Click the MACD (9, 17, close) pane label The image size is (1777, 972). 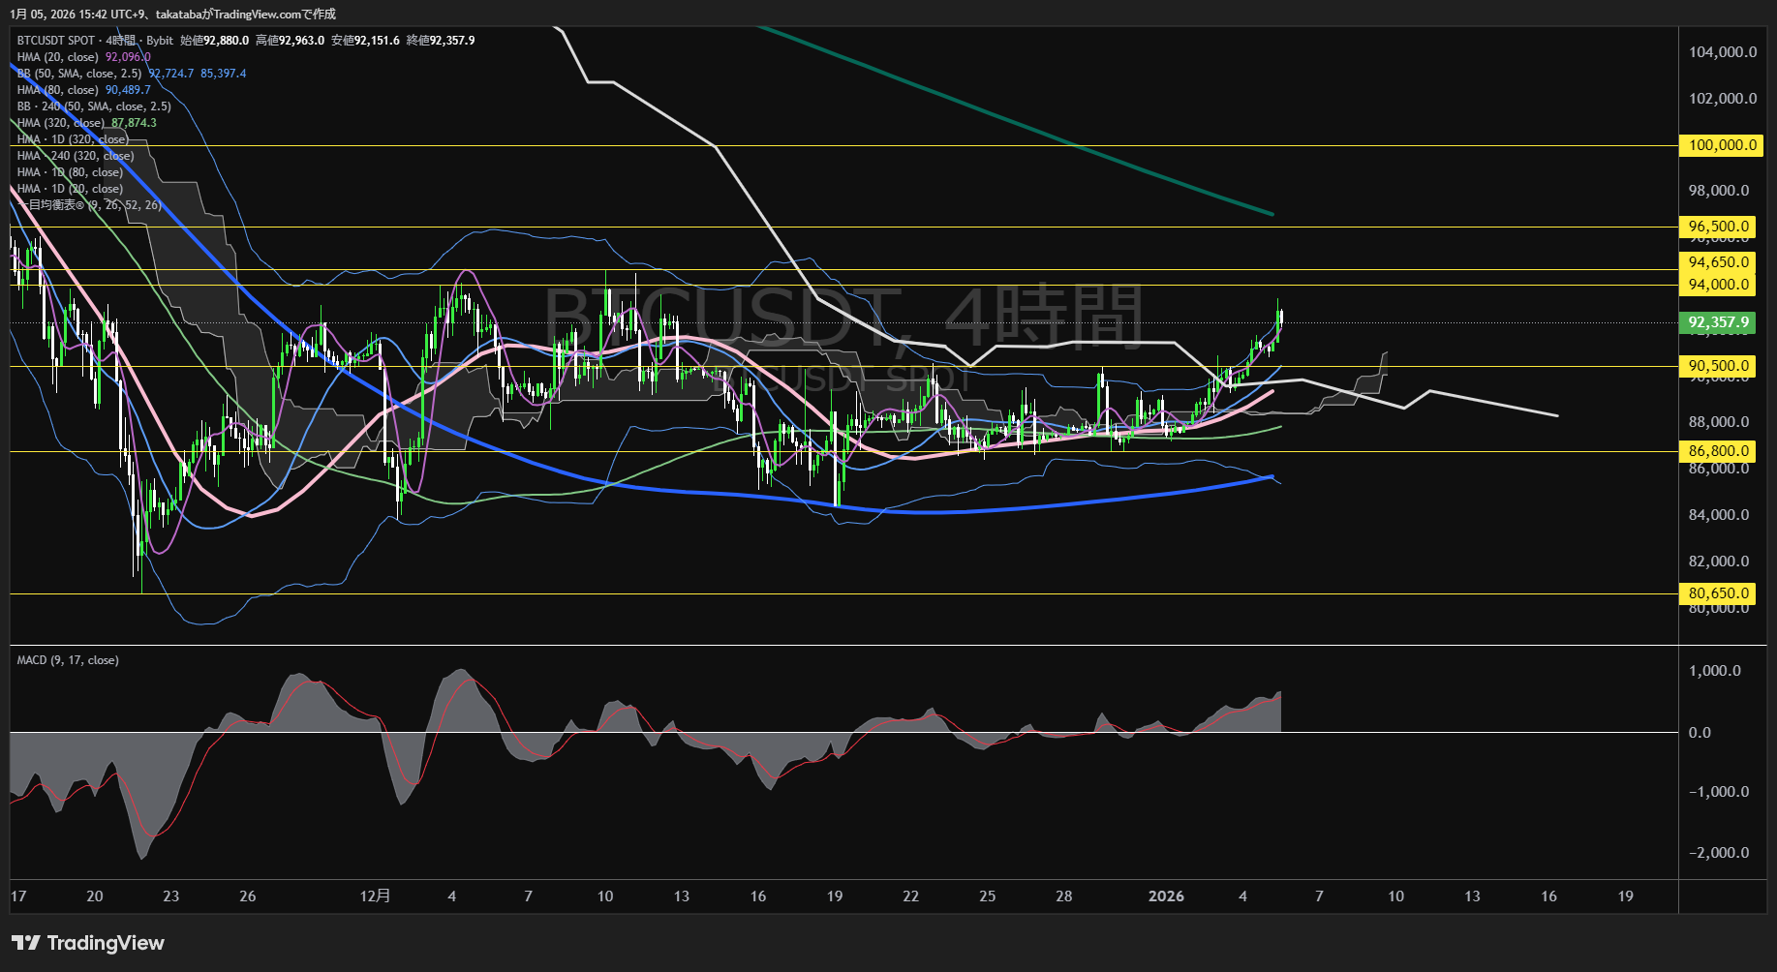(68, 660)
